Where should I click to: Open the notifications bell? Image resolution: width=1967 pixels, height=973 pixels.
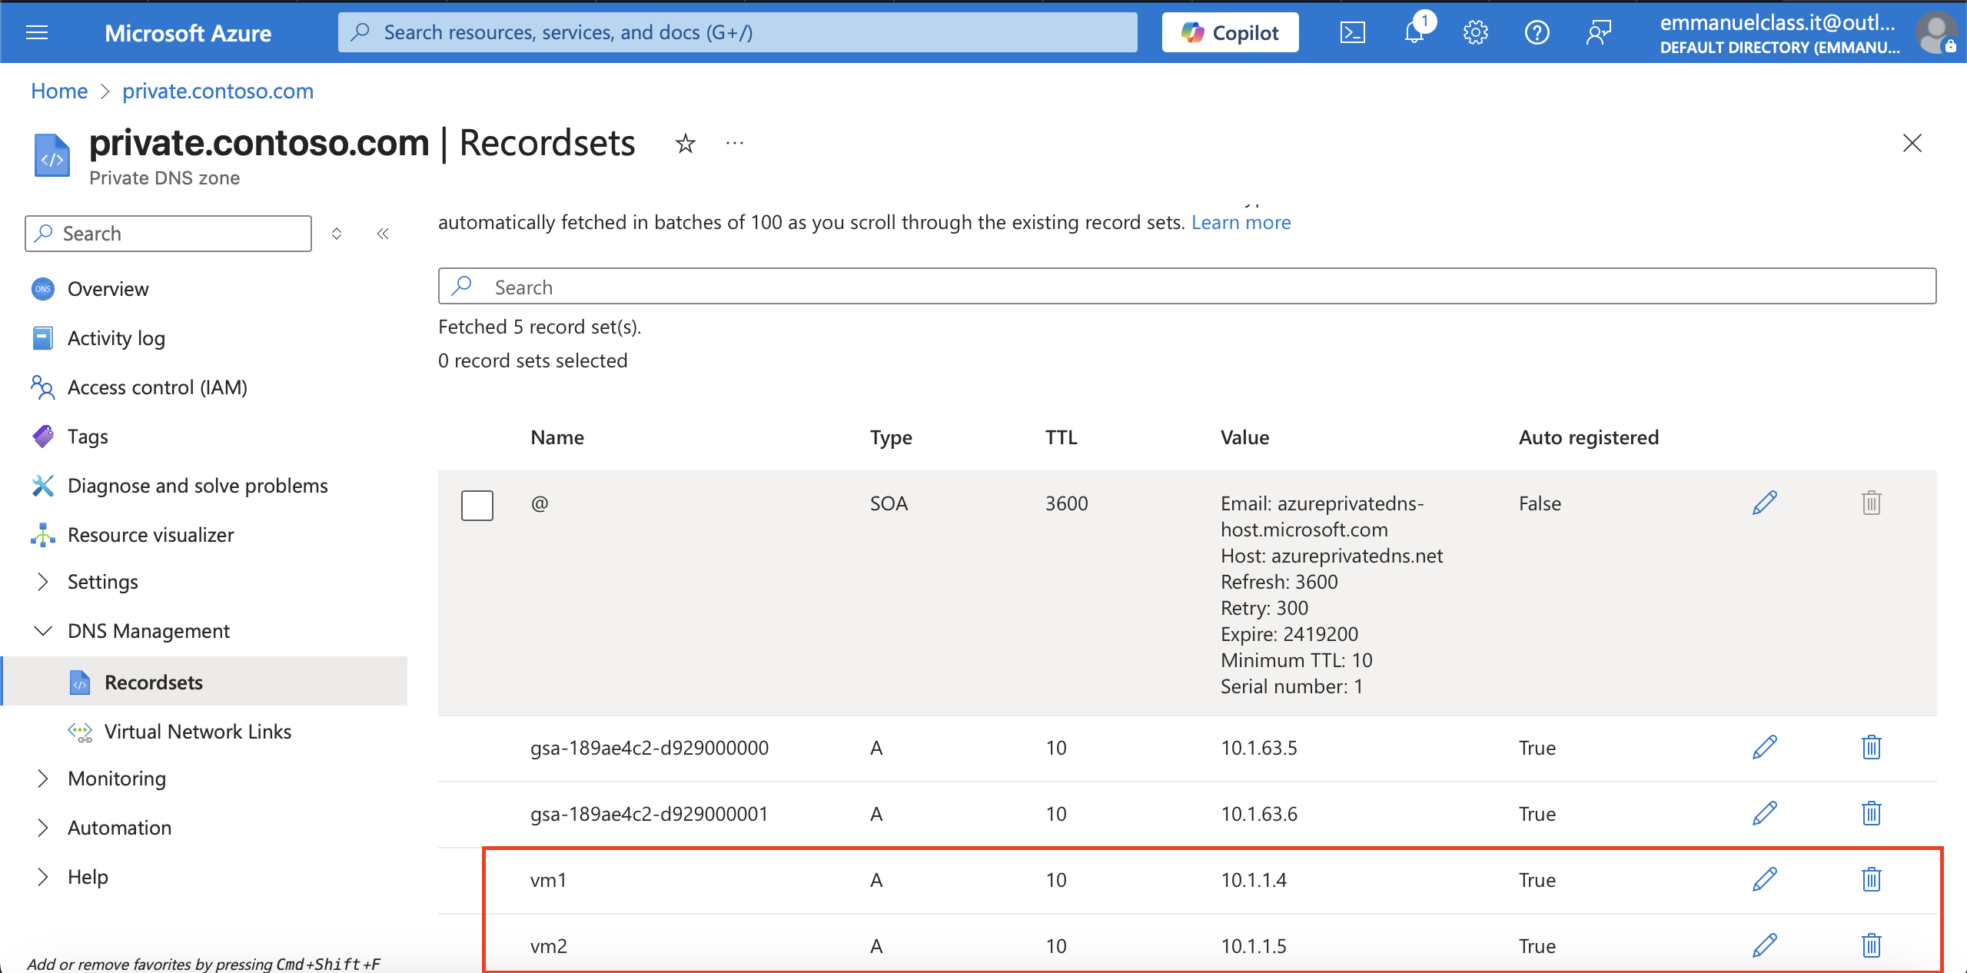tap(1414, 32)
